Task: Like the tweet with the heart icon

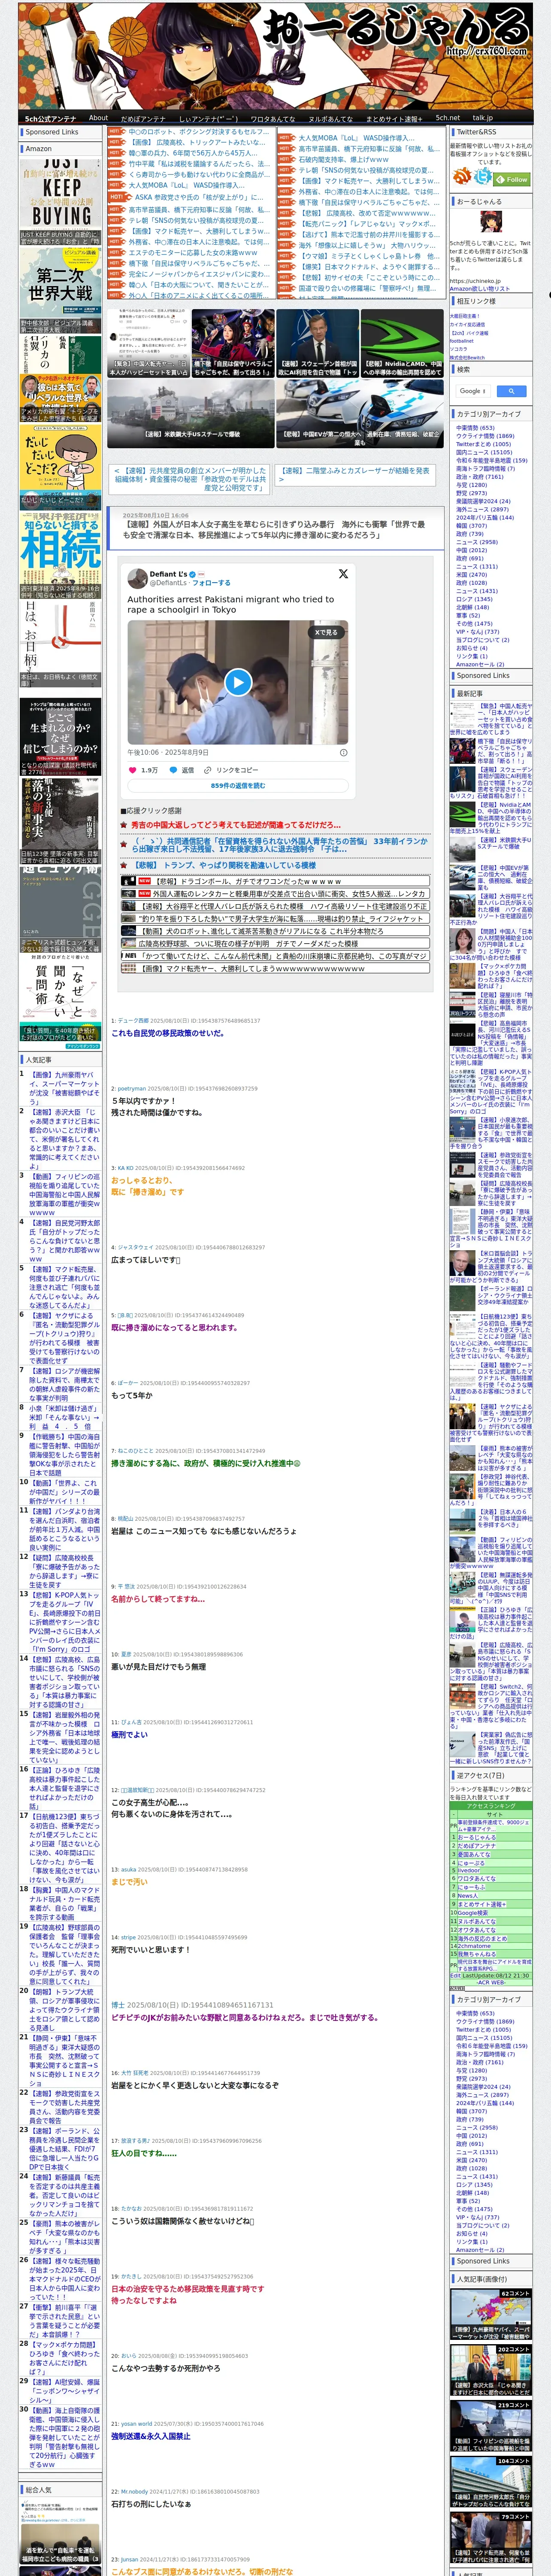Action: pos(133,770)
